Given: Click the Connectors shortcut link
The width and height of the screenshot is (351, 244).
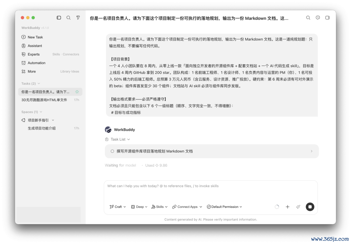Looking at the screenshot, I should coord(71,54).
